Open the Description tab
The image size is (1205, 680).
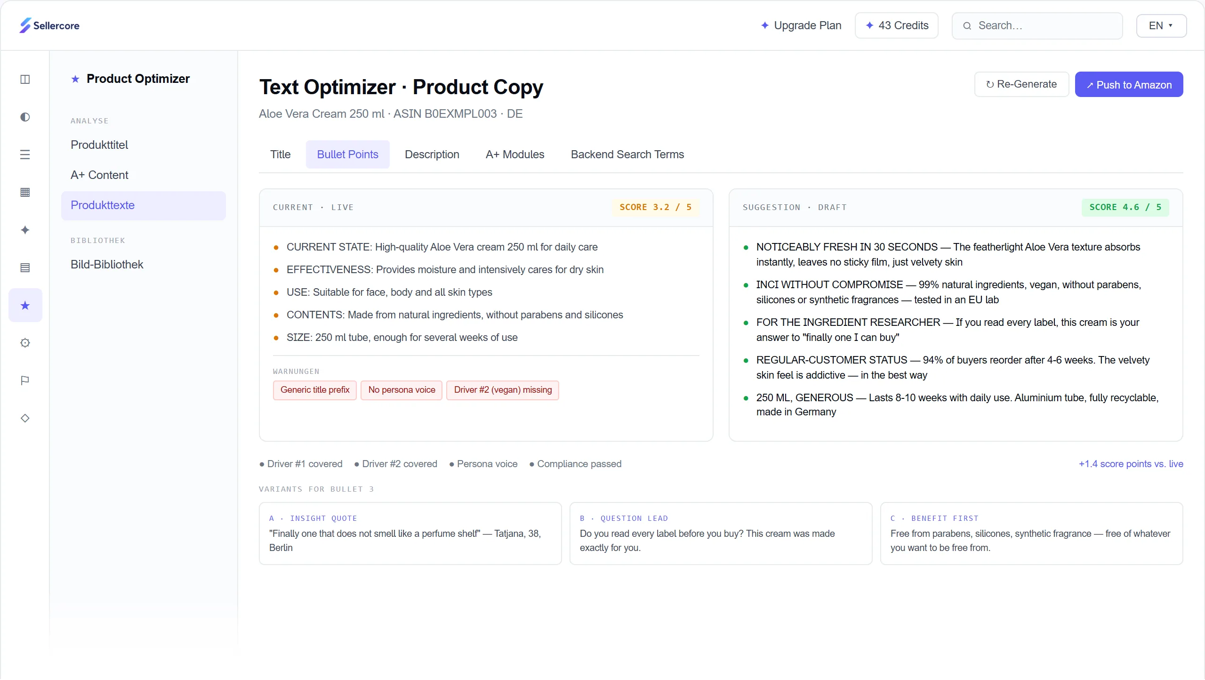pos(432,154)
